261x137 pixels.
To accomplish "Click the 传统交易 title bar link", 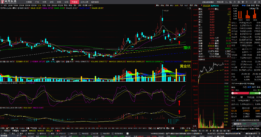I will point(220,2).
